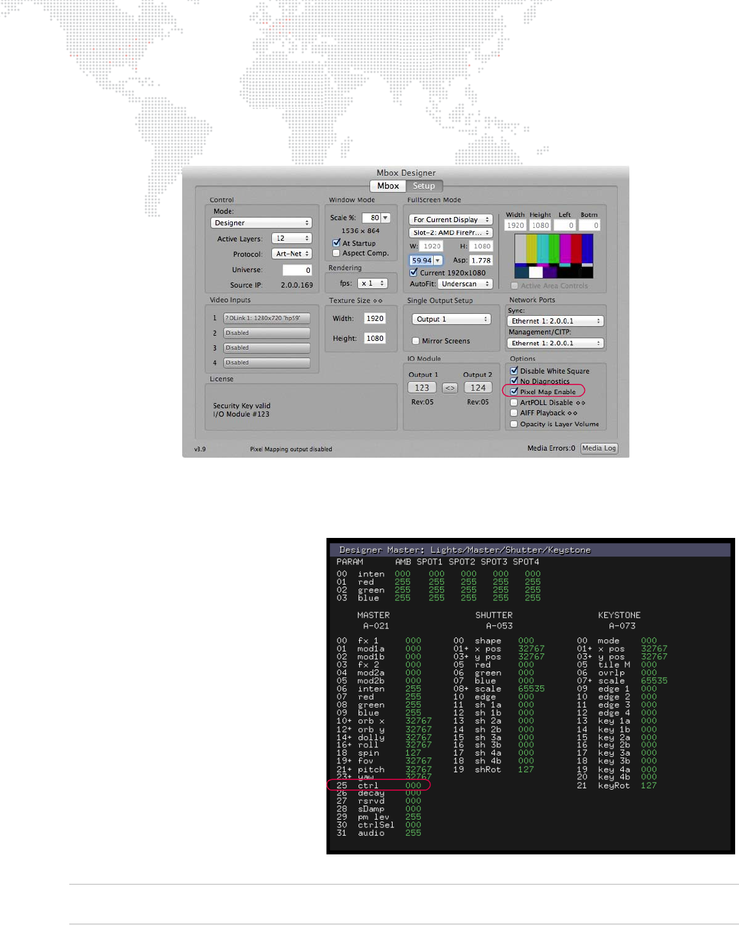Open the Mode dropdown showing Designer
739x925 pixels.
(x=261, y=223)
